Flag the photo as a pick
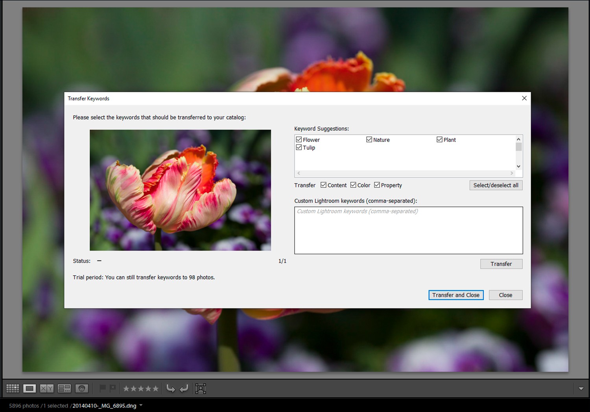590x412 pixels. [x=103, y=388]
